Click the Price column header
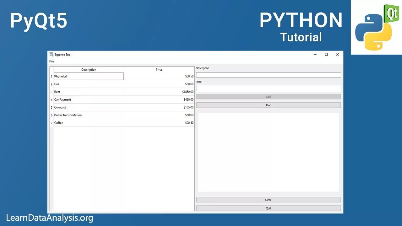 pos(159,70)
